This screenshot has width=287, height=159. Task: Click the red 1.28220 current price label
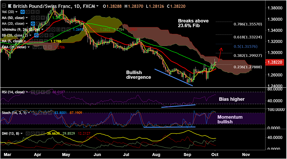(275, 62)
